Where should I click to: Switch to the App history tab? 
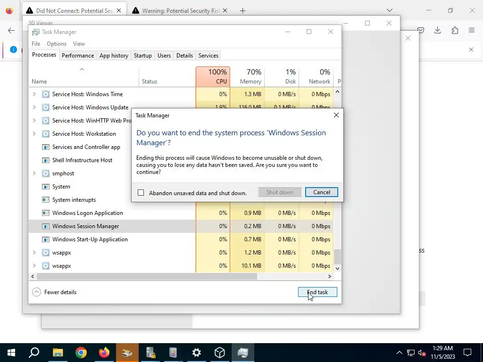tap(114, 56)
